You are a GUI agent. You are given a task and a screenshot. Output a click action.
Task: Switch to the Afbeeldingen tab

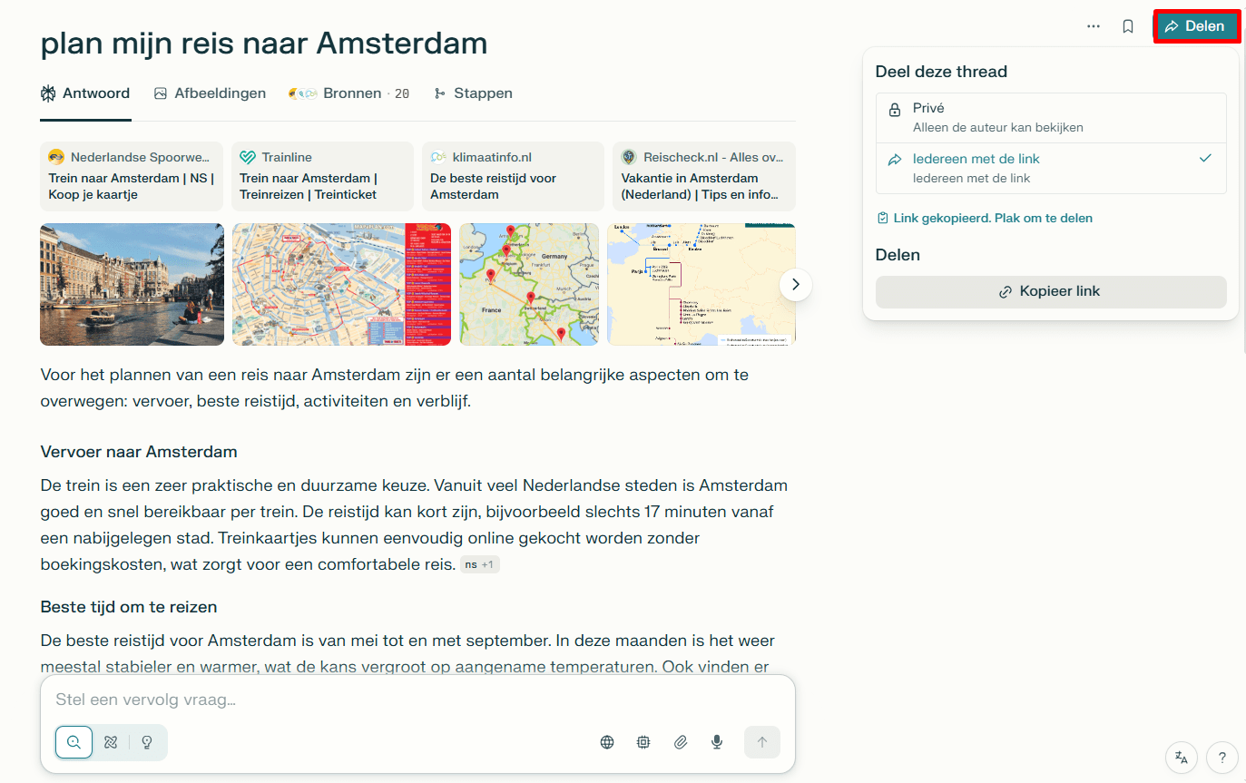pos(210,93)
